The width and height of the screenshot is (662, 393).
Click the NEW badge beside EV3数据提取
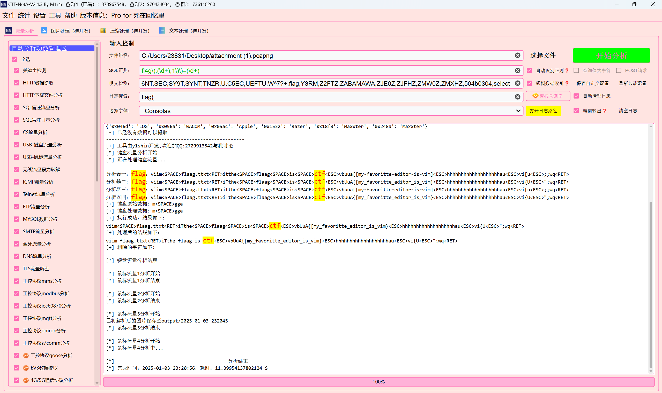pos(26,368)
